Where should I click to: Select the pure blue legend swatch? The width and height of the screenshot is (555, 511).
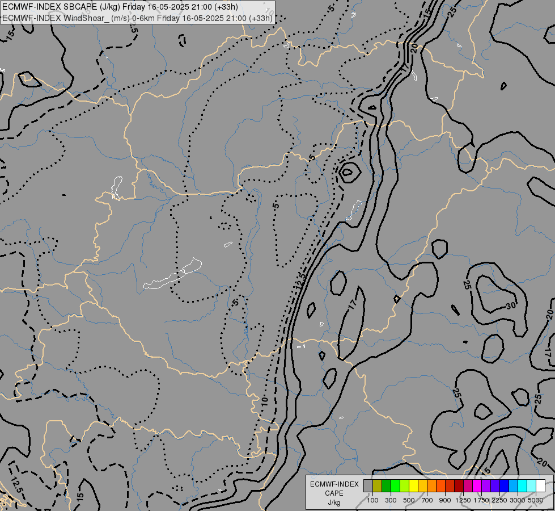505,485
